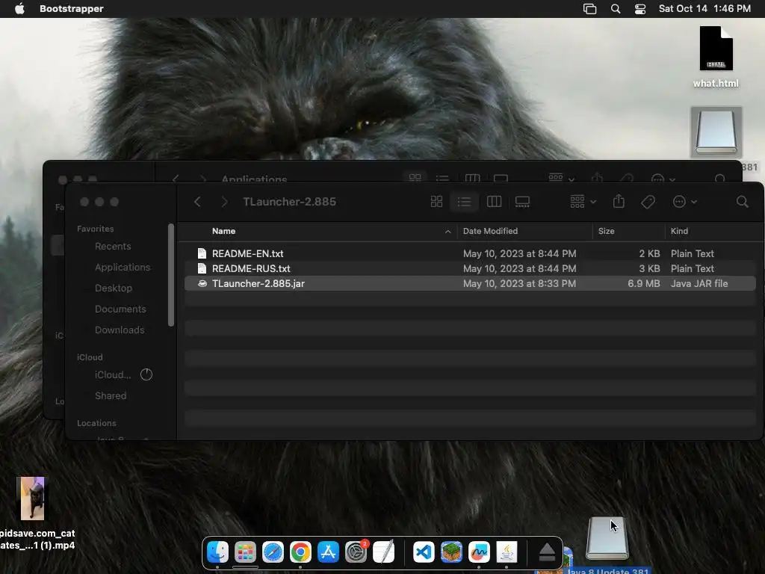Open the Bootstrapper menu in menu bar
This screenshot has height=574, width=765.
71,9
